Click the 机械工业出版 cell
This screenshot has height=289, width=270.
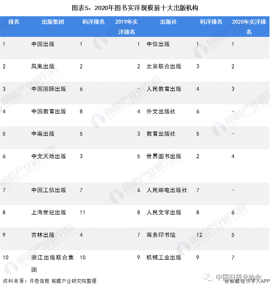point(164,257)
